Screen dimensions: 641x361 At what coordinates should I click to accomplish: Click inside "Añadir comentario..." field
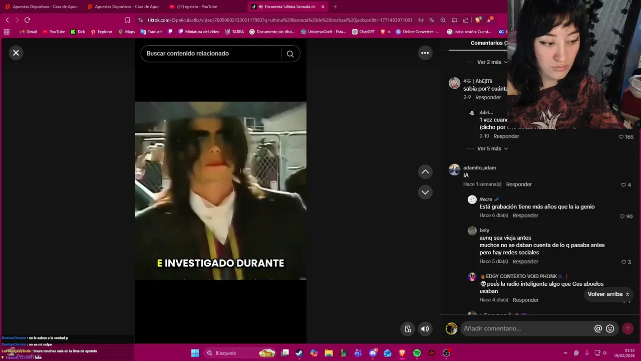pos(526,328)
